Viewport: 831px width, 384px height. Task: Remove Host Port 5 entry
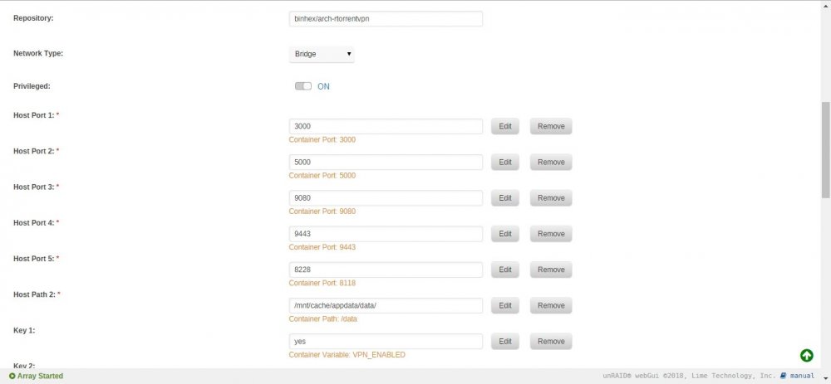point(551,270)
